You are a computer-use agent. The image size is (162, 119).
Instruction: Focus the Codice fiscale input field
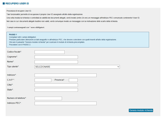(x=50, y=52)
